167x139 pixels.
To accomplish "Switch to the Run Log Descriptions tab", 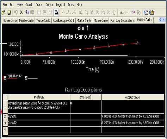I will 123,20.
